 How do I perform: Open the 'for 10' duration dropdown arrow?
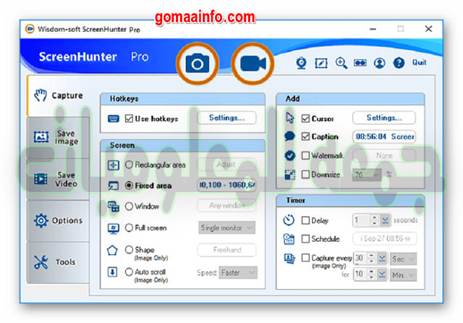point(382,274)
